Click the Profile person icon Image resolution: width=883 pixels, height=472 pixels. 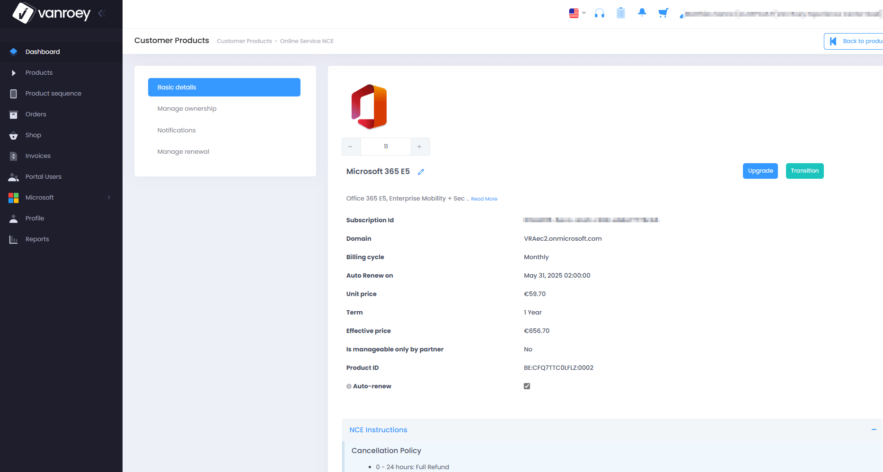click(14, 219)
